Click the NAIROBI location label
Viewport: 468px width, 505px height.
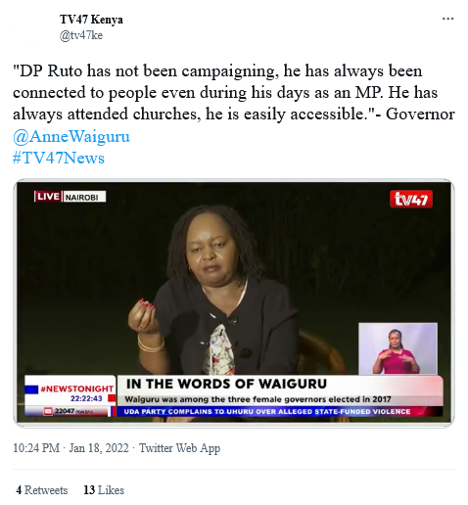(84, 197)
